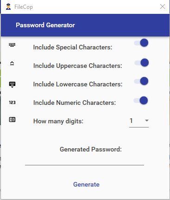Click the FileCop title text
The width and height of the screenshot is (170, 200).
pyautogui.click(x=24, y=7)
